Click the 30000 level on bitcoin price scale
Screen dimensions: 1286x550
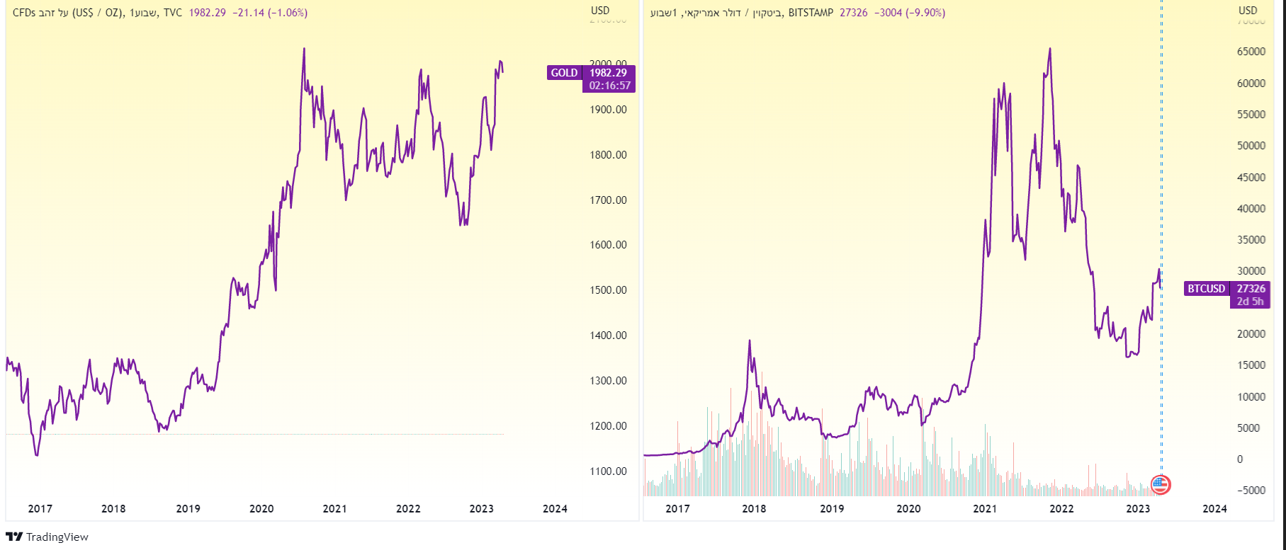coord(1251,271)
